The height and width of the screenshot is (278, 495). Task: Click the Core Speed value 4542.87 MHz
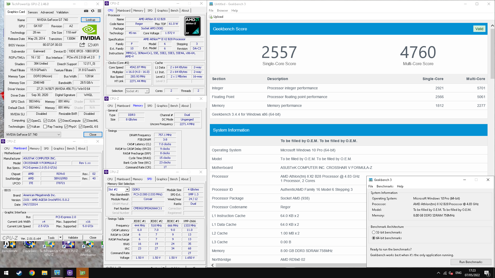click(x=138, y=67)
